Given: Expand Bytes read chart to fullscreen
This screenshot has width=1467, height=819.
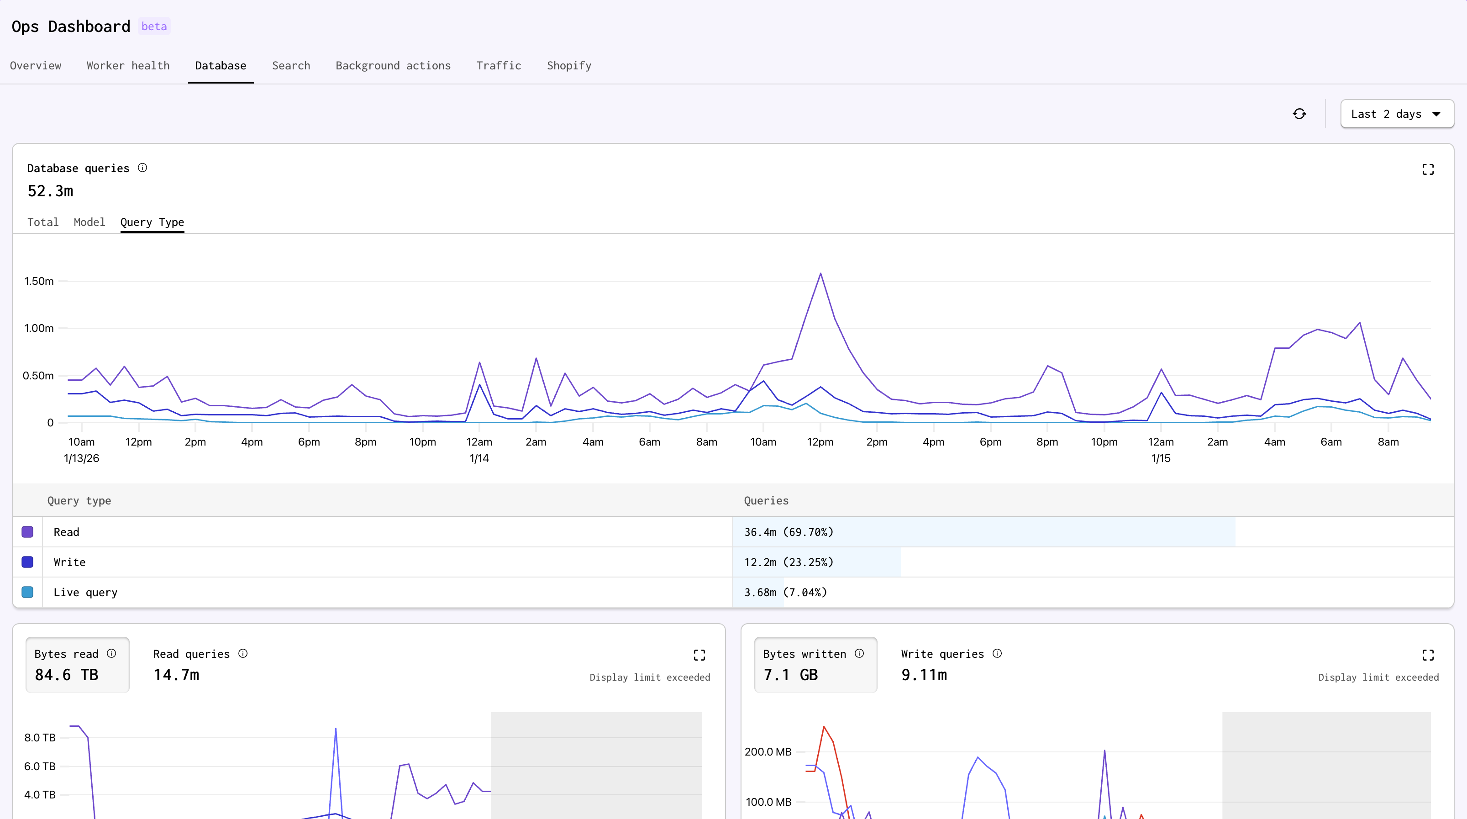Looking at the screenshot, I should (x=699, y=655).
